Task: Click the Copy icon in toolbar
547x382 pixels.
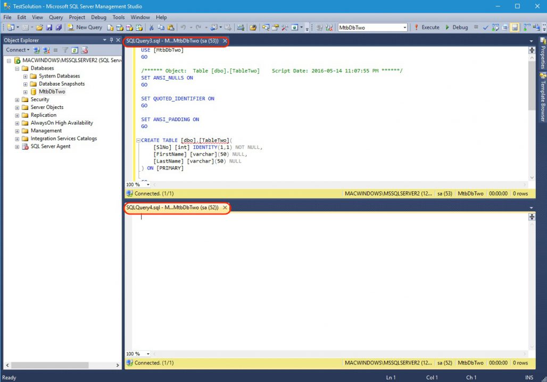Action: coord(161,28)
